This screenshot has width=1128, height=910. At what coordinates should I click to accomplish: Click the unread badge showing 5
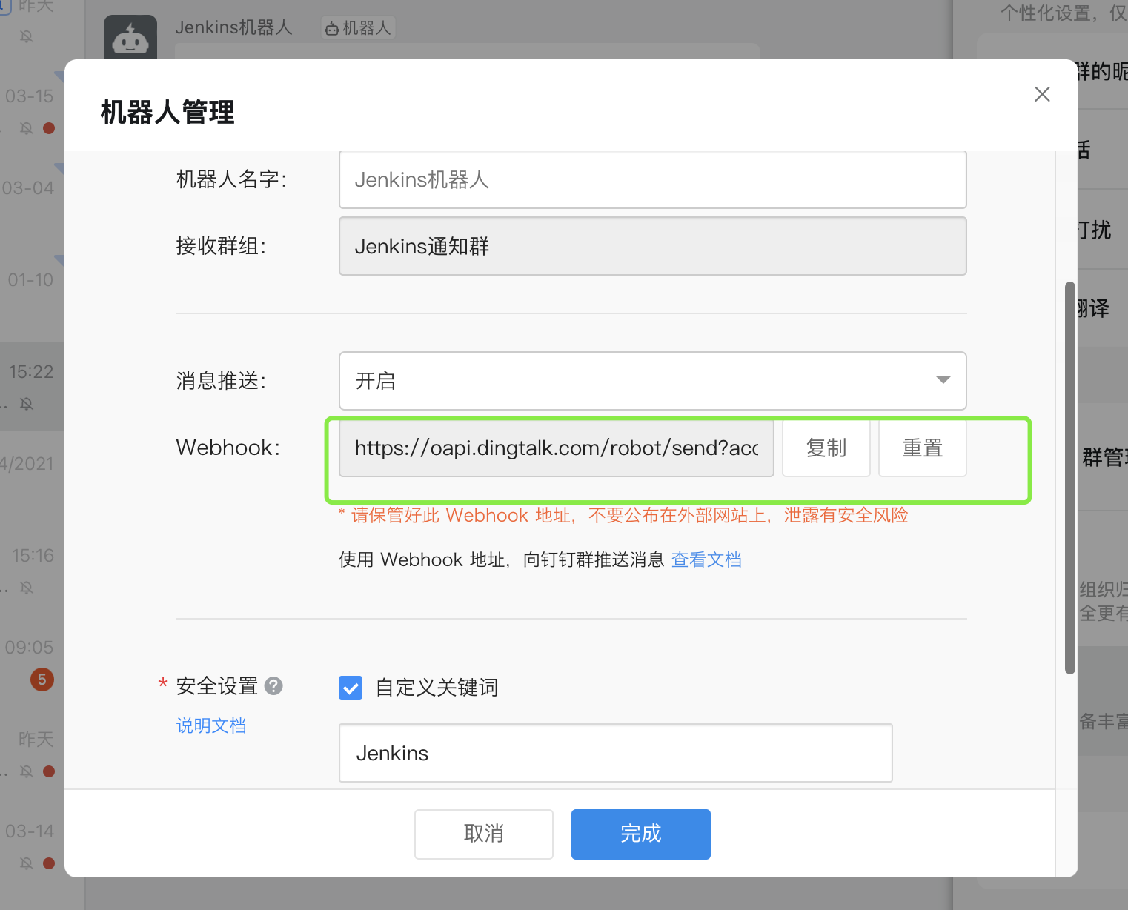42,679
